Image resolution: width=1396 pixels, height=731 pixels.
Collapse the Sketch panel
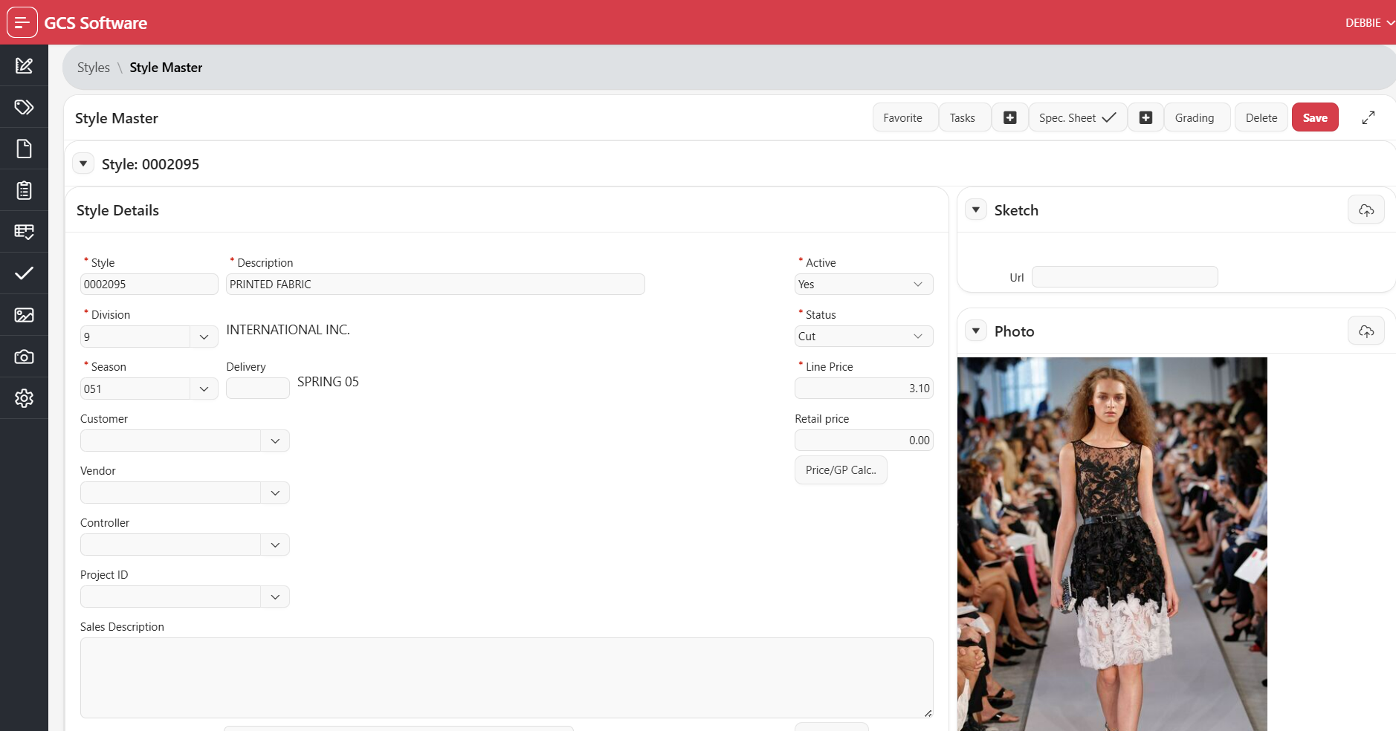point(976,209)
